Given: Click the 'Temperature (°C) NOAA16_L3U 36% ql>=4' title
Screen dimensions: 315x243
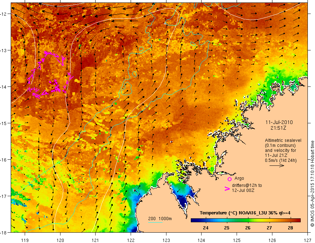Looking at the screenshot, I should pos(245,213).
